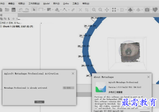
Task: Toggle the tiled model view icon
Action: 138,10
